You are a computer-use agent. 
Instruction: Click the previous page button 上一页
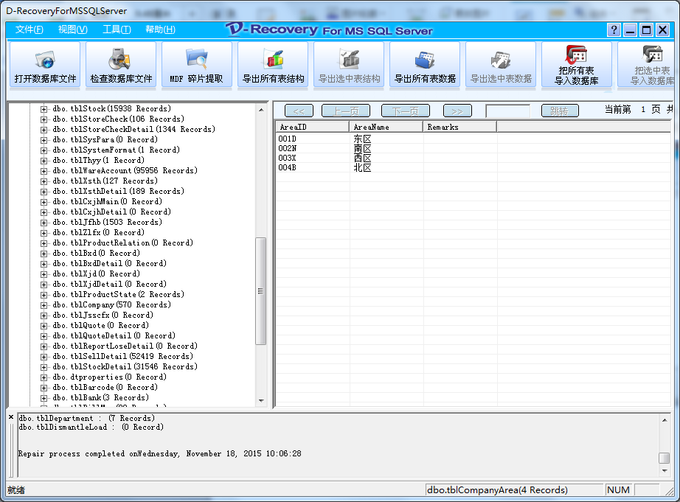[x=346, y=111]
